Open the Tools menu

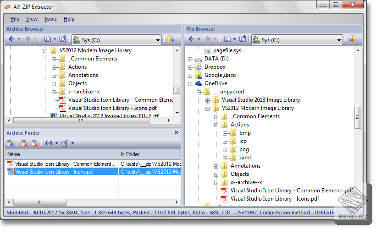(x=50, y=19)
